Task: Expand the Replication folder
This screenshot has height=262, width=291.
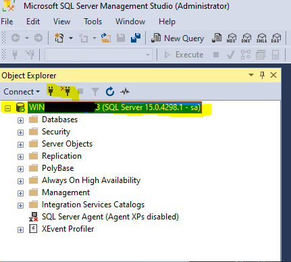Action: point(20,157)
